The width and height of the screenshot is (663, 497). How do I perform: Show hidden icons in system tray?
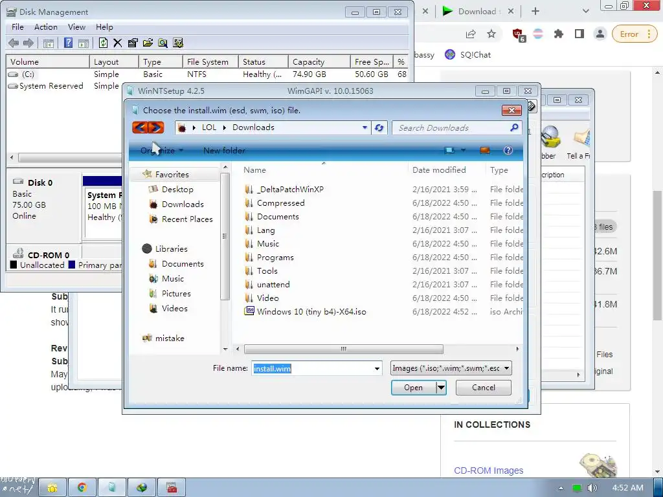561,488
